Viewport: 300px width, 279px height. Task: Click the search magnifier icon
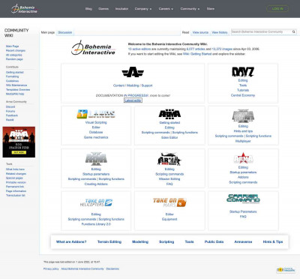tap(294, 32)
